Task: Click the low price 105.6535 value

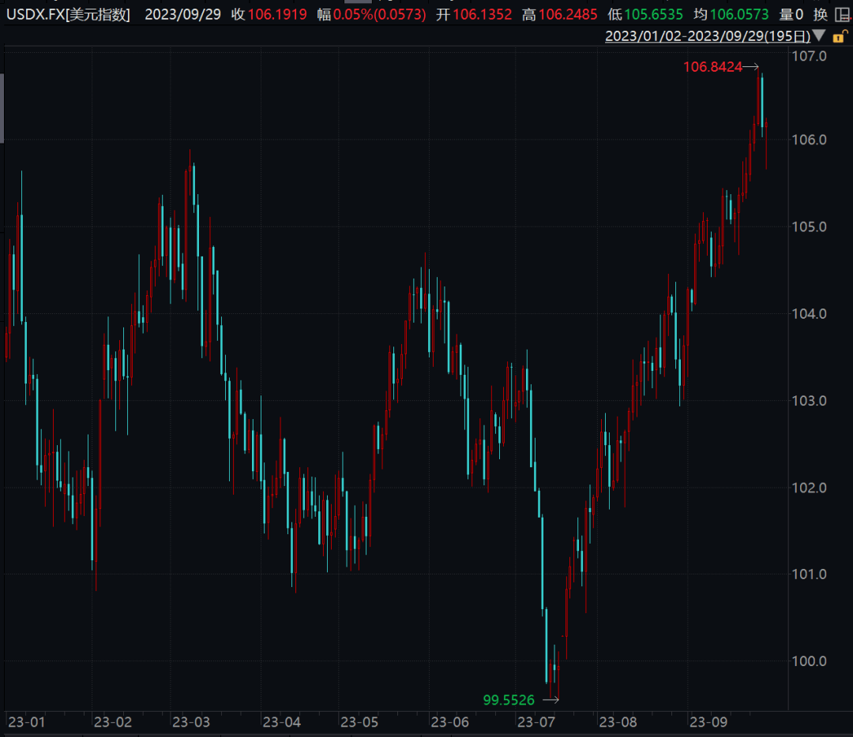Action: click(654, 14)
